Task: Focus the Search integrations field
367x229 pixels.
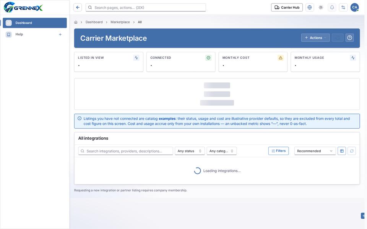Action: (126, 151)
